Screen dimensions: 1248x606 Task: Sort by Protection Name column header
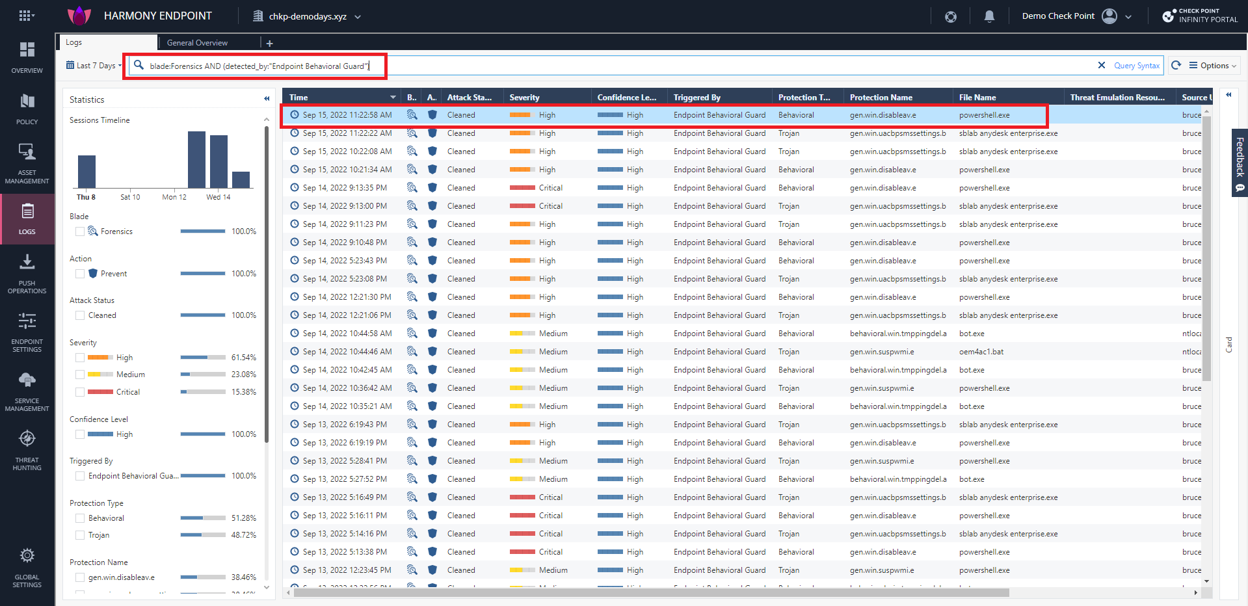click(898, 97)
